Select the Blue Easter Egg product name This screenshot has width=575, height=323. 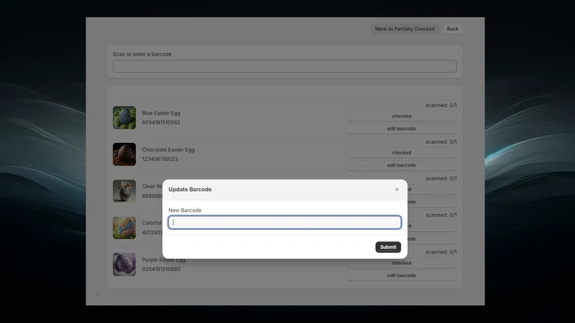(x=161, y=113)
